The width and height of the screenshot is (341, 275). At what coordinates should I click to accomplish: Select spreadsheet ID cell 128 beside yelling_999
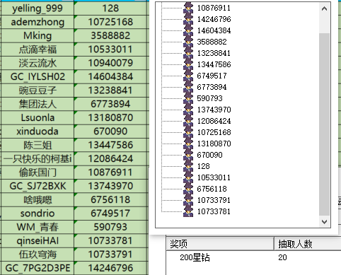111,8
